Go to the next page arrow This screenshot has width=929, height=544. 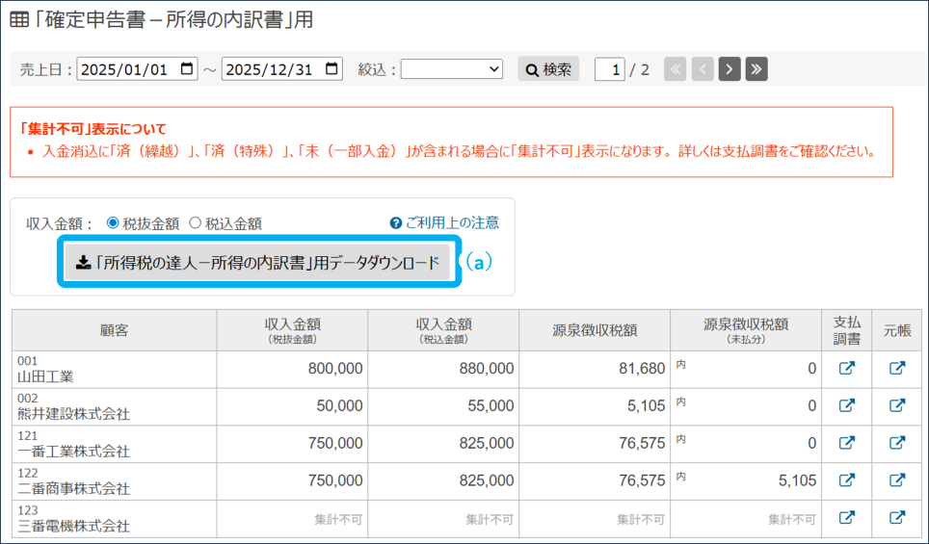(x=730, y=69)
